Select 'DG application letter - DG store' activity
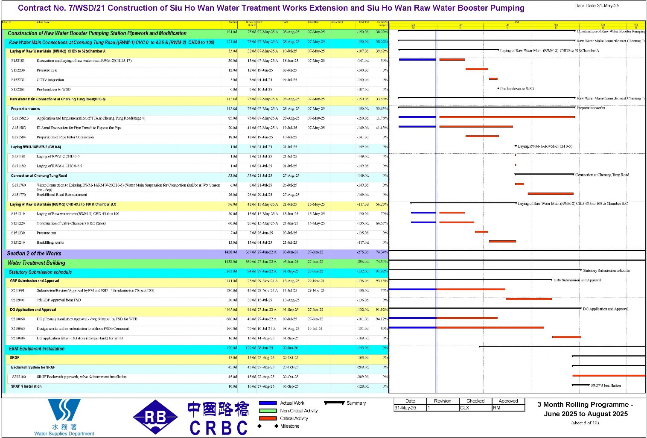647x438 pixels. click(x=80, y=338)
